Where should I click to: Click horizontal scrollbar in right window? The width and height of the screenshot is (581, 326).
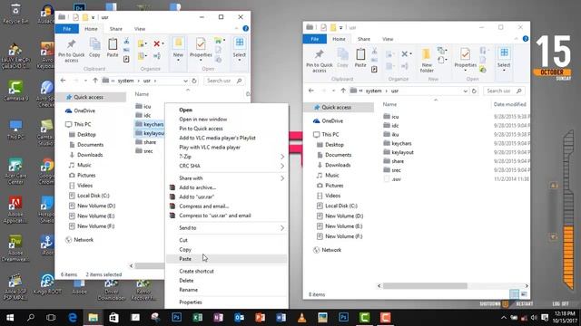tap(425, 286)
